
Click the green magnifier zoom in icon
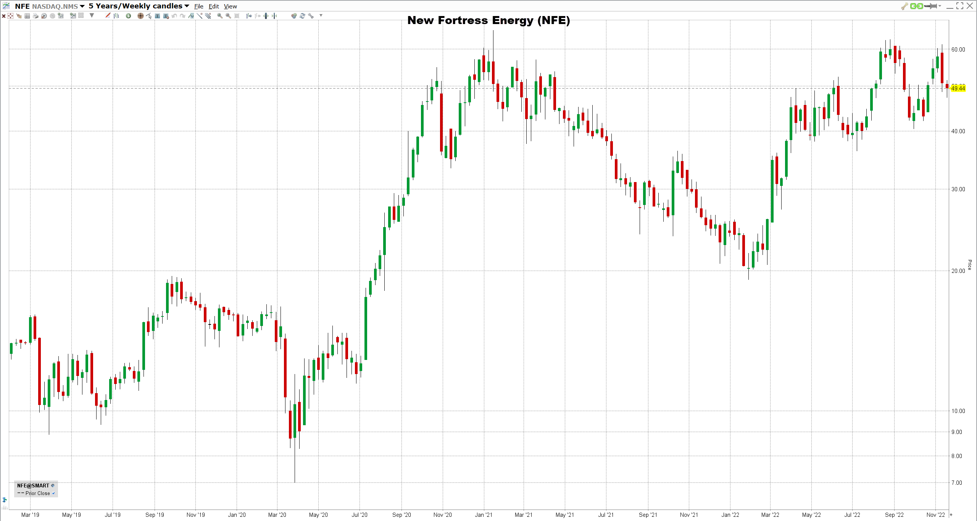pyautogui.click(x=220, y=16)
